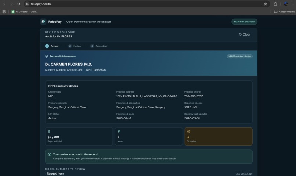Click the $2,100 reported total value
Screen dimensions: 296x176
[x=53, y=137]
